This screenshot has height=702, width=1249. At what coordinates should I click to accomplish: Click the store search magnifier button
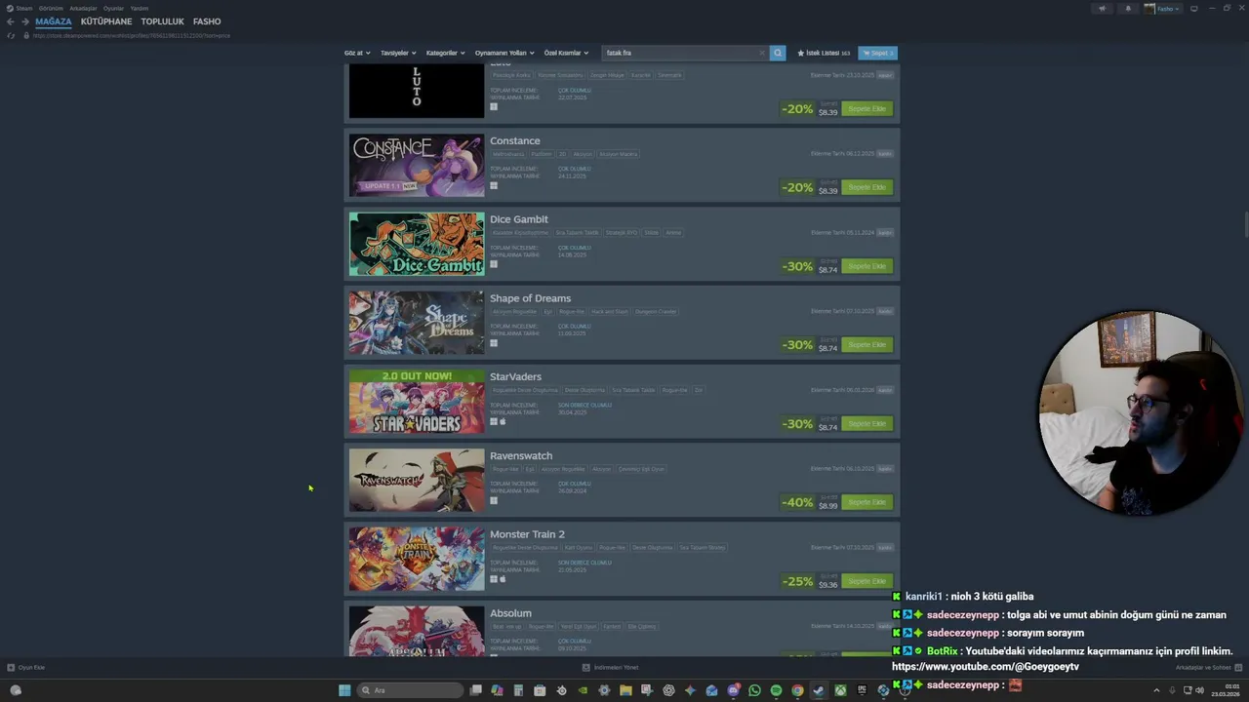[778, 53]
